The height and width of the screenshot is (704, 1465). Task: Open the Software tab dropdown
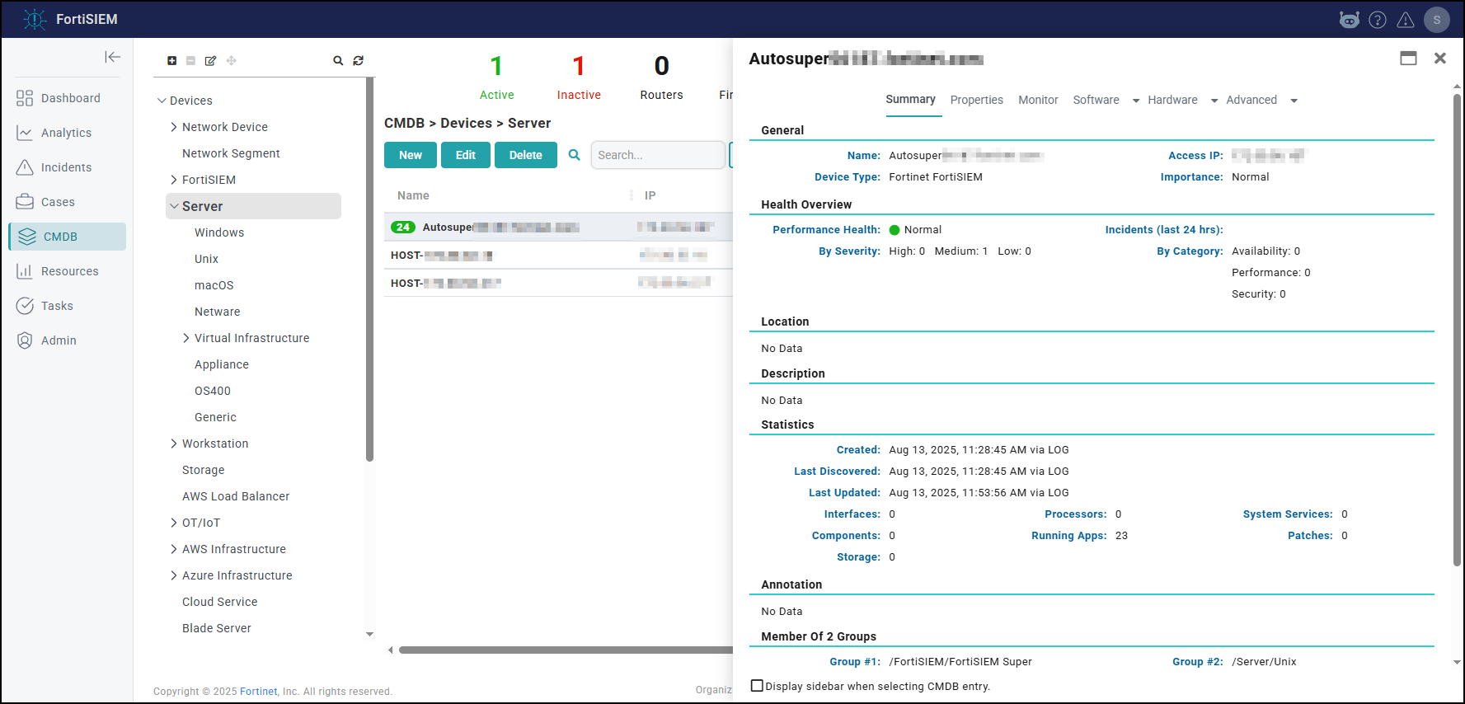coord(1136,101)
